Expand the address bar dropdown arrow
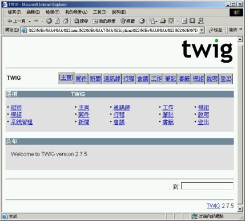Image resolution: width=245 pixels, height=221 pixels. [202, 30]
